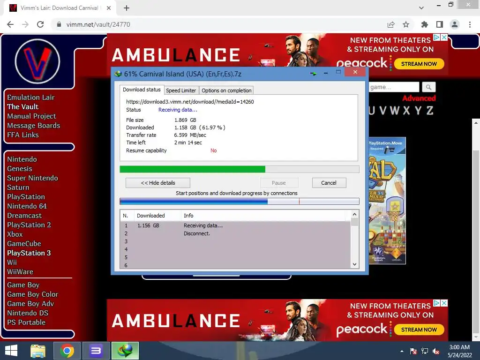Click the address bar URL
Screen dimensions: 480x360
coord(98,24)
